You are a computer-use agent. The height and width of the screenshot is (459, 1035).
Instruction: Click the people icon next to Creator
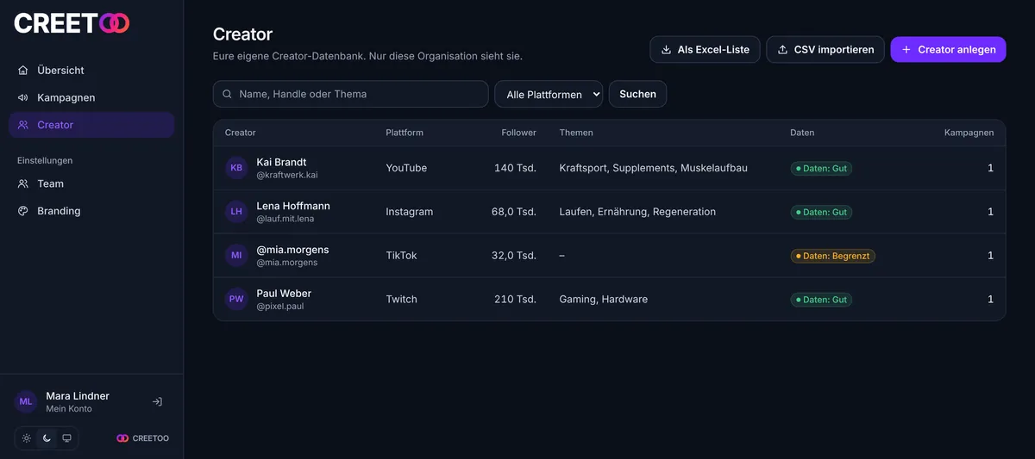[23, 126]
